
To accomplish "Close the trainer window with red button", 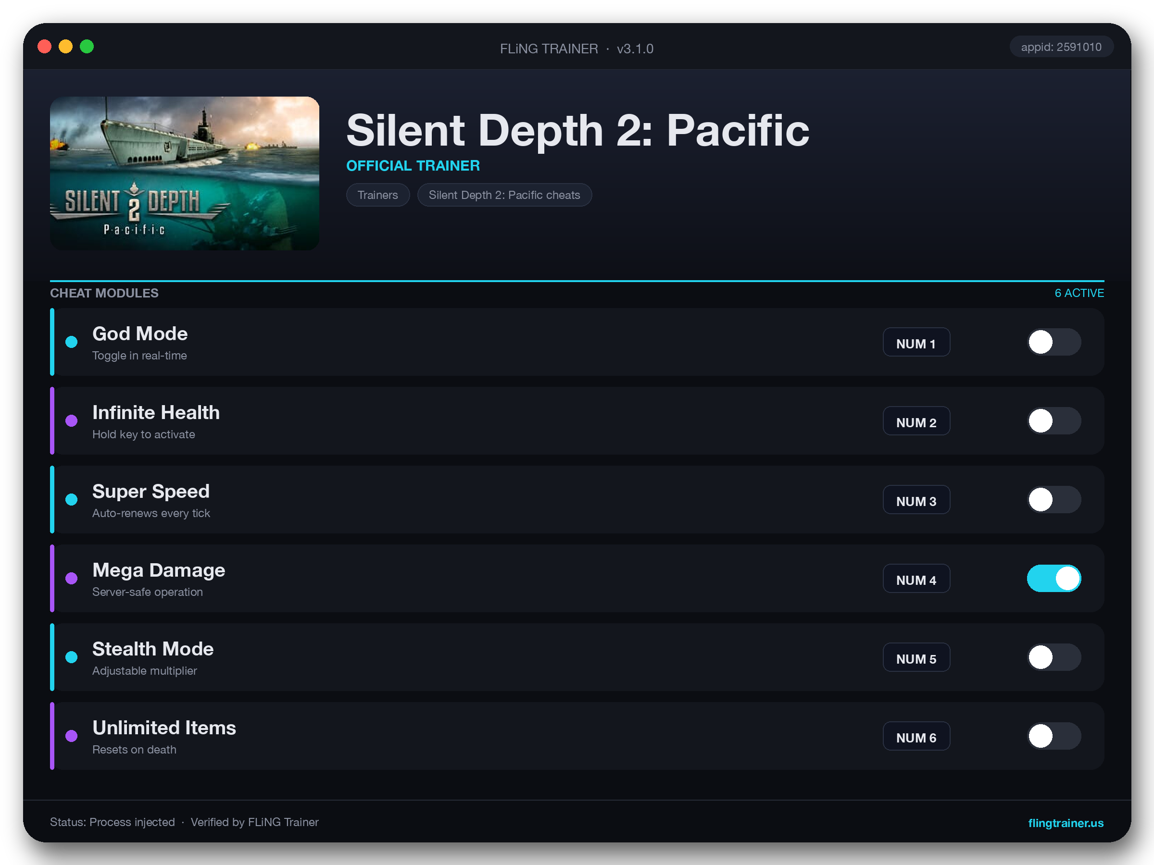I will [44, 47].
